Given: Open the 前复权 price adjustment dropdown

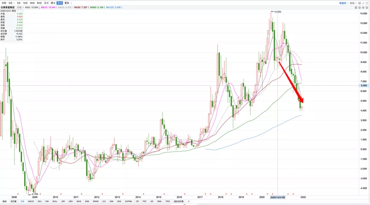Looking at the screenshot, I should click(x=344, y=3).
